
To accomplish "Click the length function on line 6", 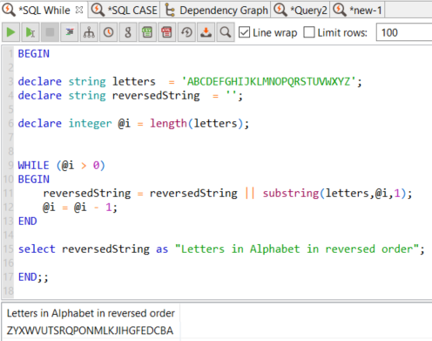I will [x=168, y=124].
